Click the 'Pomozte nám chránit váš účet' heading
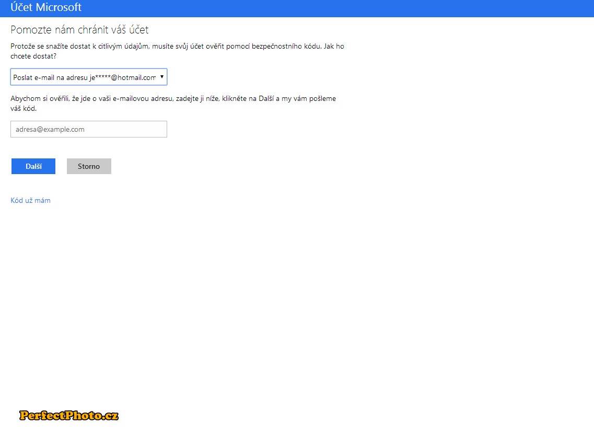Screen dimensions: 594x447 click(x=79, y=30)
